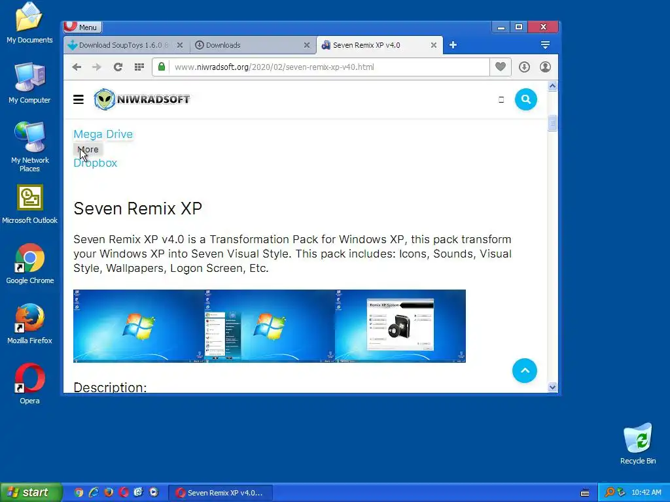Image resolution: width=670 pixels, height=502 pixels.
Task: Click the green padlock security icon
Action: click(x=162, y=67)
